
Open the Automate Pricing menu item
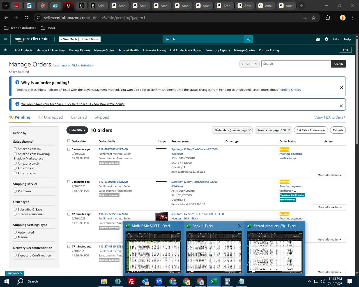tap(154, 50)
